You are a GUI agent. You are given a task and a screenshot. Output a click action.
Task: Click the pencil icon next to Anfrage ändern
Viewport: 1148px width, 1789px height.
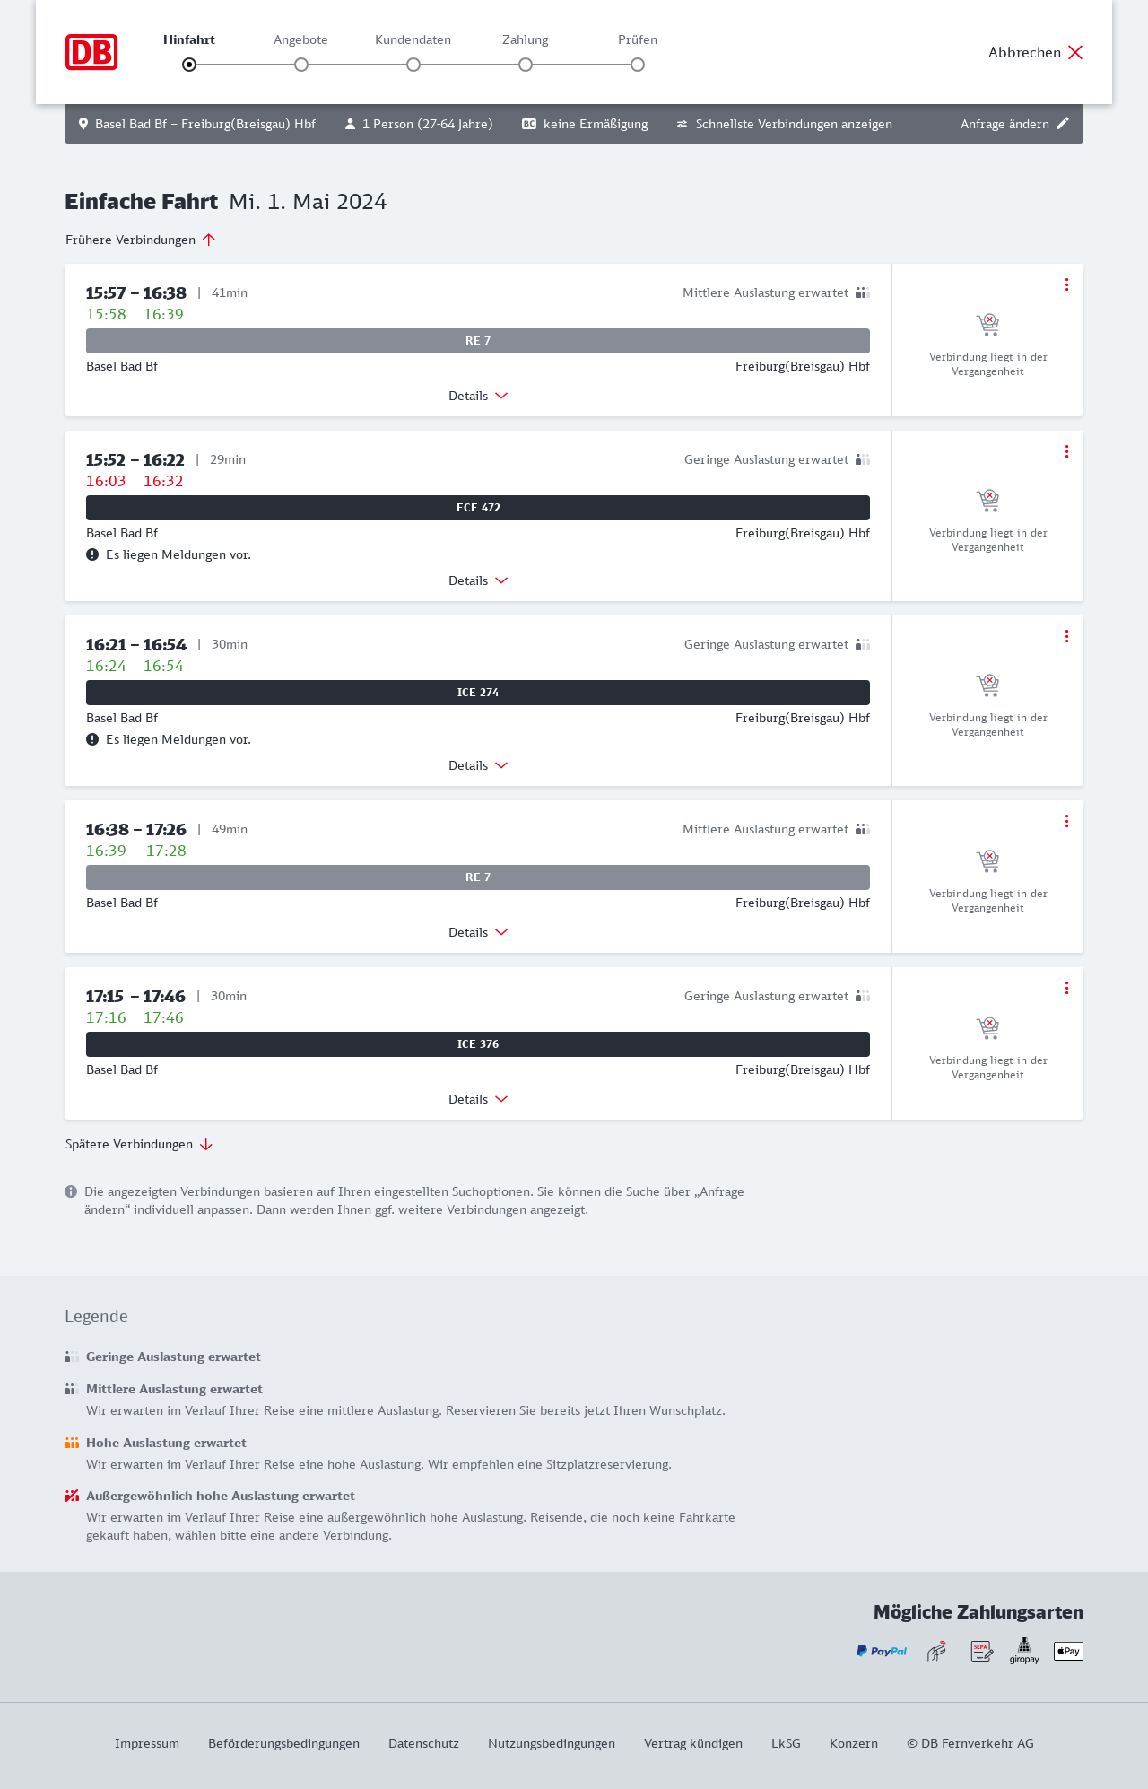pos(1063,124)
